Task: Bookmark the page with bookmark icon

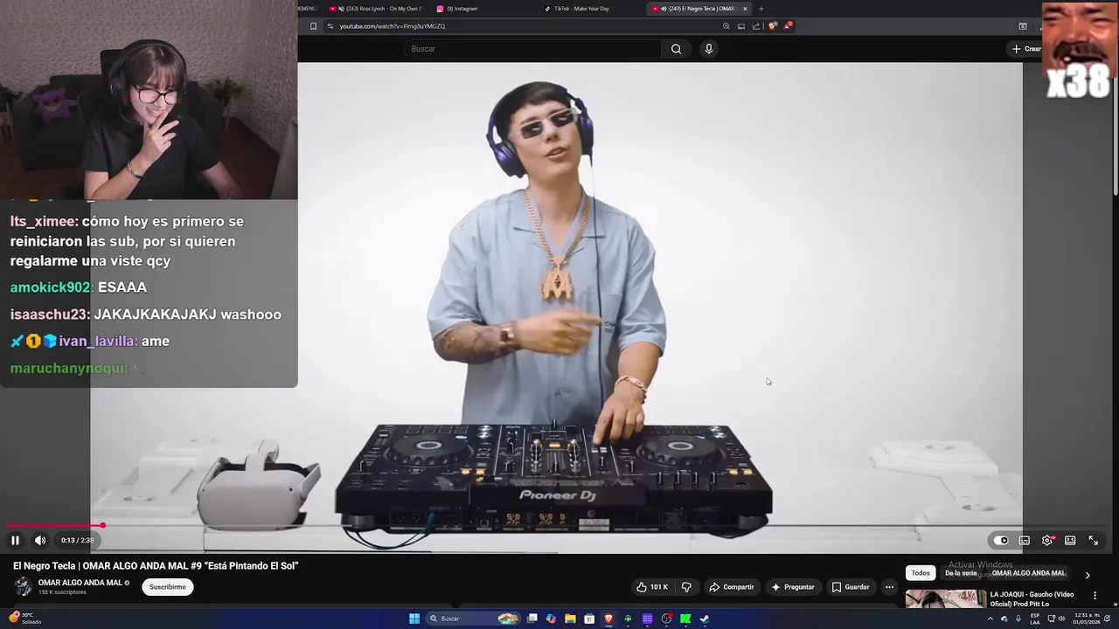Action: pyautogui.click(x=313, y=26)
